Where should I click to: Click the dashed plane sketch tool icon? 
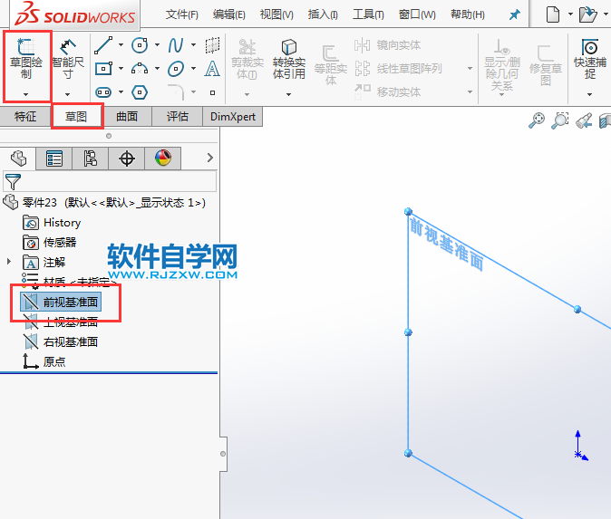(x=212, y=45)
